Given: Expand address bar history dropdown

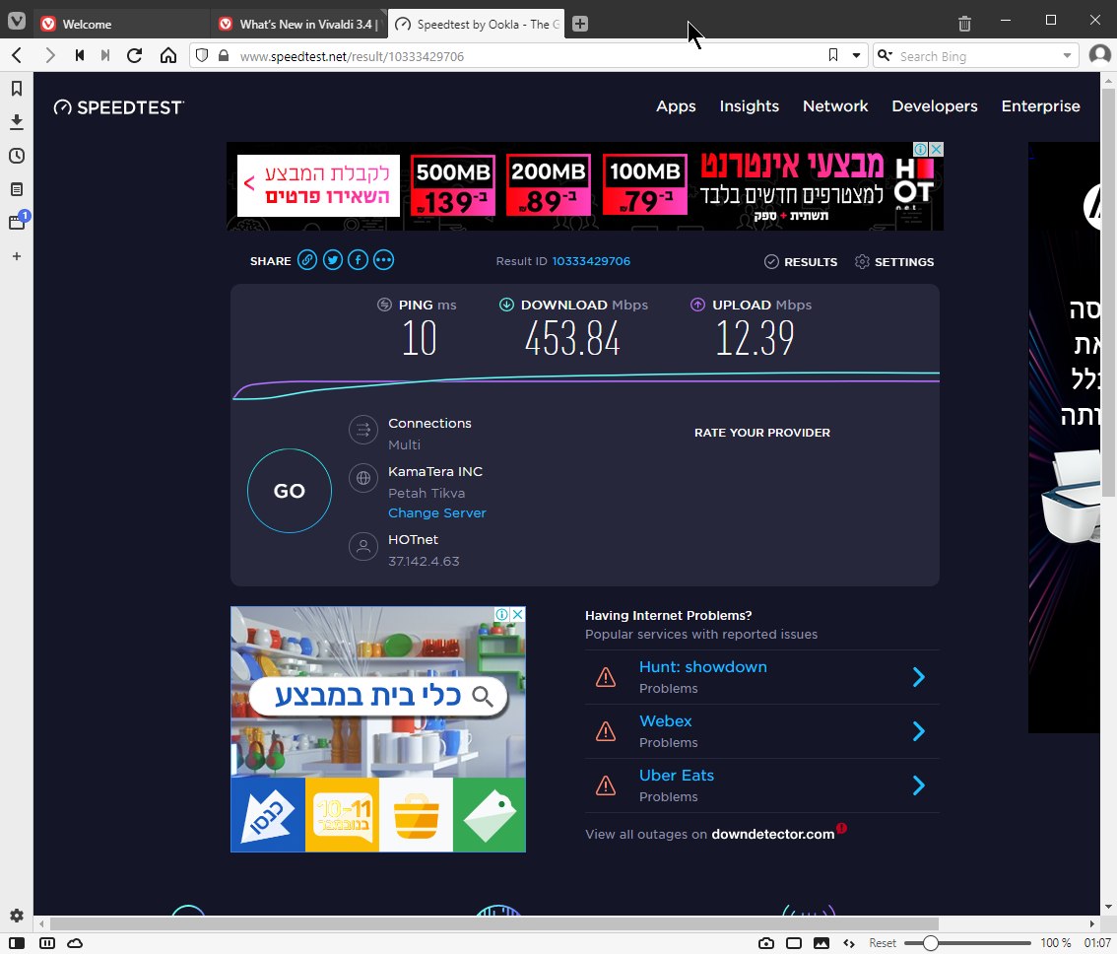Looking at the screenshot, I should coord(856,55).
